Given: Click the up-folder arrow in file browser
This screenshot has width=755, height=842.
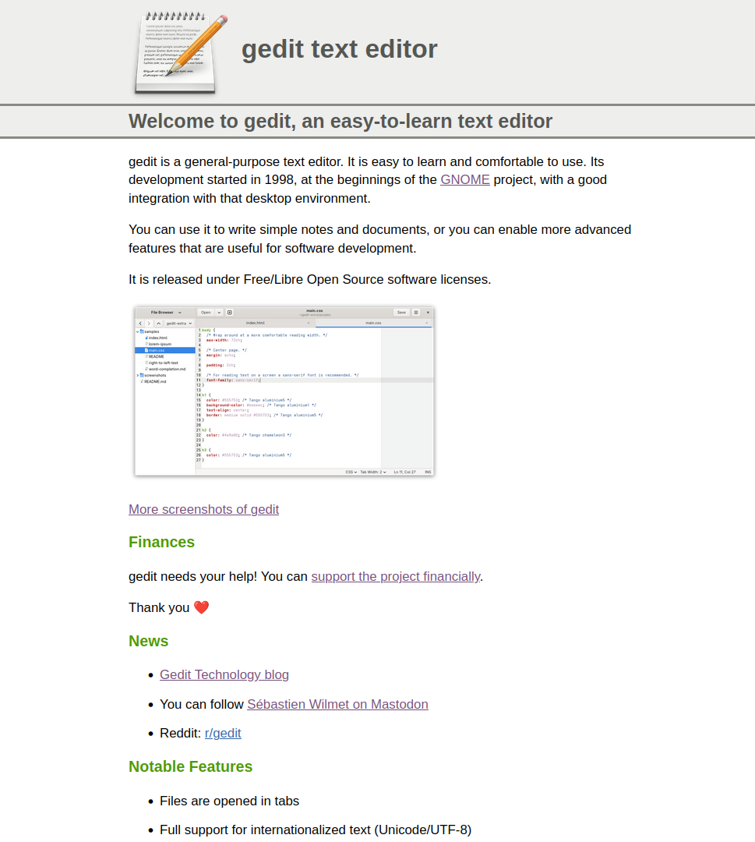Looking at the screenshot, I should [x=159, y=323].
